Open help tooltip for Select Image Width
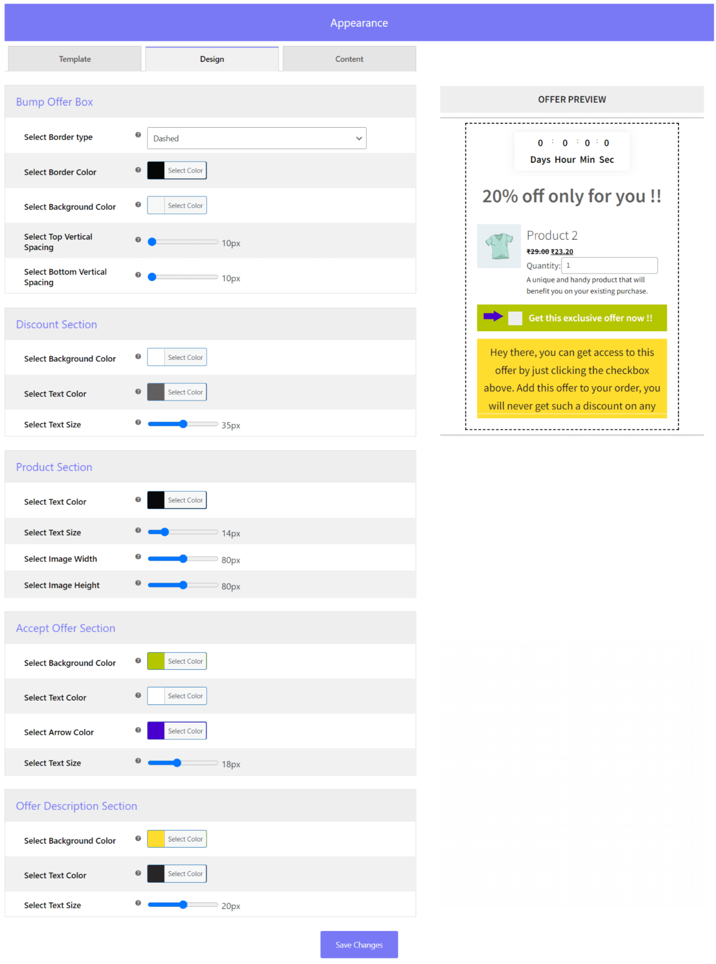Screen dimensions: 716x964 (138, 557)
